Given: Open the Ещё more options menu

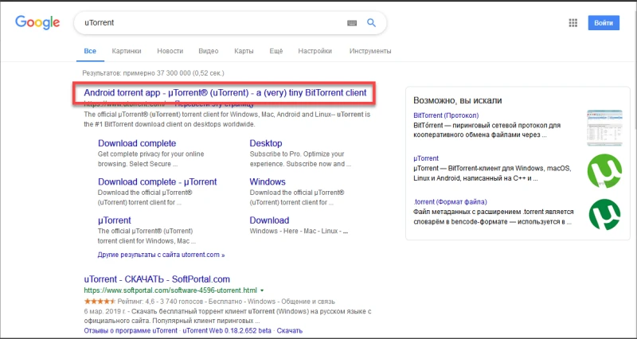Looking at the screenshot, I should click(x=276, y=52).
